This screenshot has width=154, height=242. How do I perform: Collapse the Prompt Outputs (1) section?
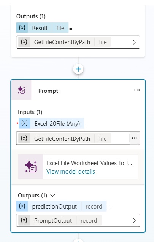tap(52, 196)
